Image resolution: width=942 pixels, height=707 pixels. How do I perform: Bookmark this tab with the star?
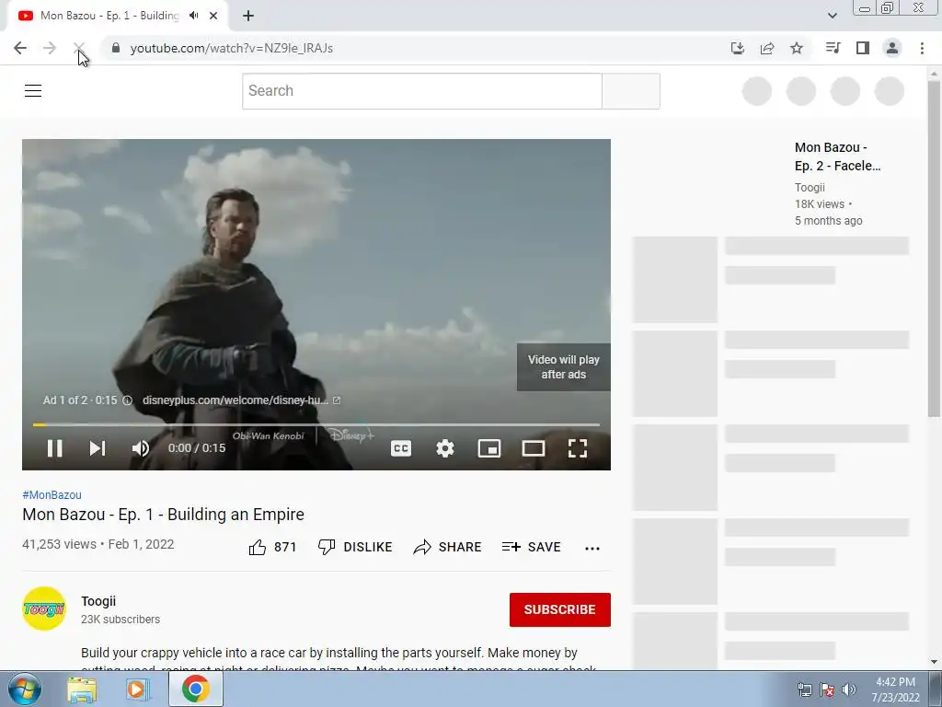[797, 48]
